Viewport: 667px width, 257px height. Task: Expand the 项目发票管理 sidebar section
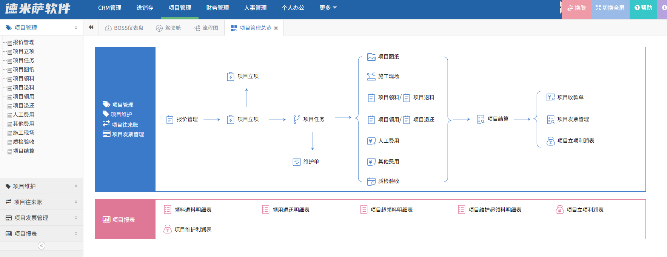[76, 218]
